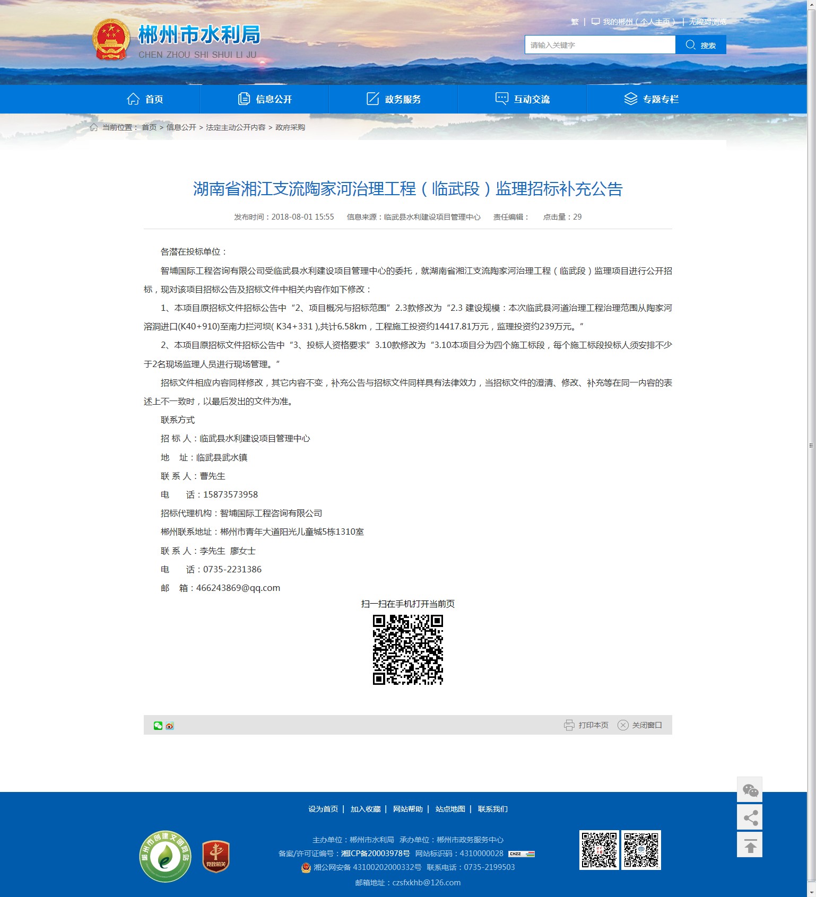Click the WeChat share icon below article

(x=158, y=726)
